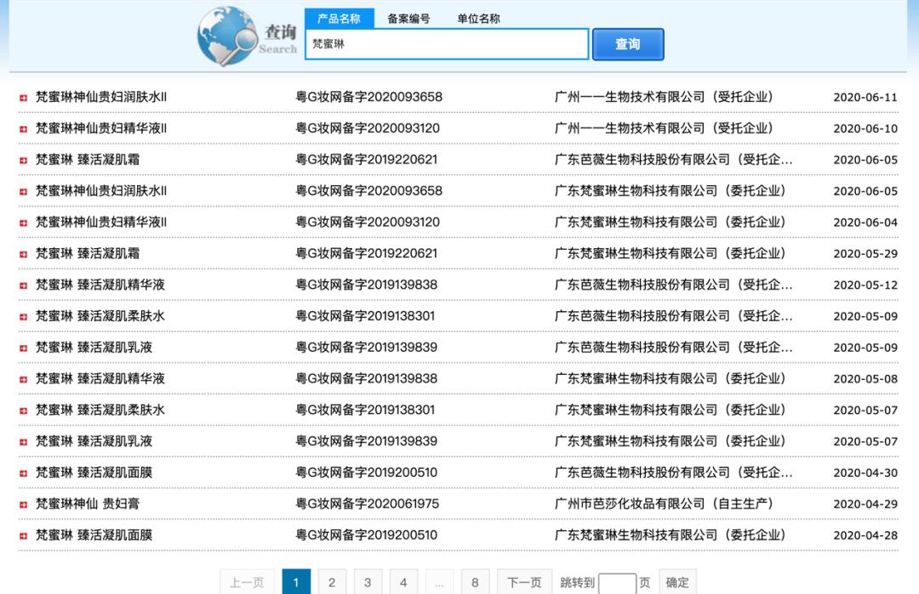This screenshot has width=919, height=594.
Task: Select the 产品名称 search tab
Action: 339,19
